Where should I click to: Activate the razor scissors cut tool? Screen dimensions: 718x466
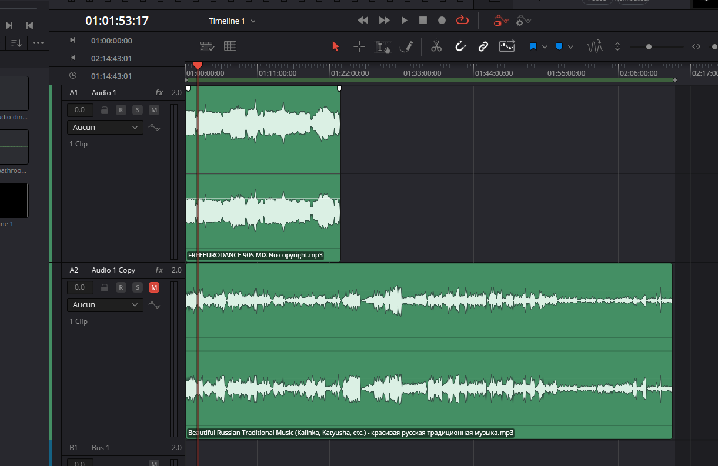coord(436,46)
